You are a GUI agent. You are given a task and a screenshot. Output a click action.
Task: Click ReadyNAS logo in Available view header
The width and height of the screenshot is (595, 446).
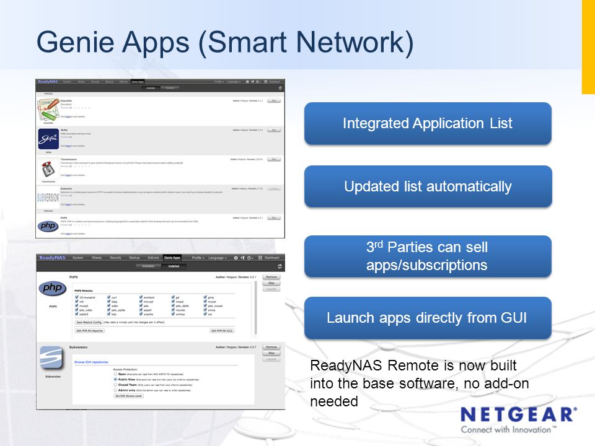tap(48, 82)
